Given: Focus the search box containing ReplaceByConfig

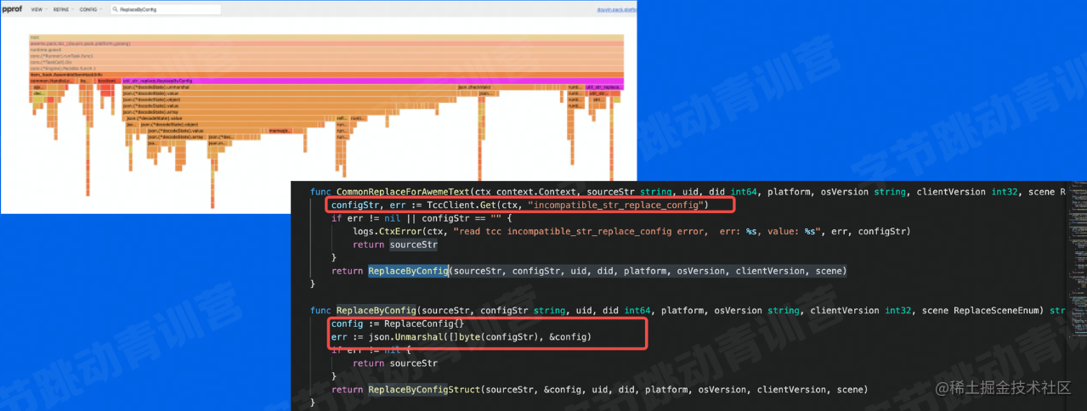Looking at the screenshot, I should [166, 9].
